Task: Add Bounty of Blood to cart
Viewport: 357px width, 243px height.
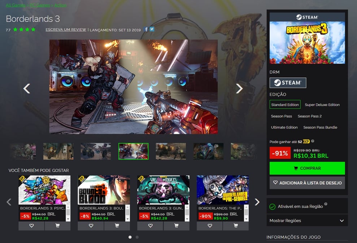Action: [x=117, y=226]
